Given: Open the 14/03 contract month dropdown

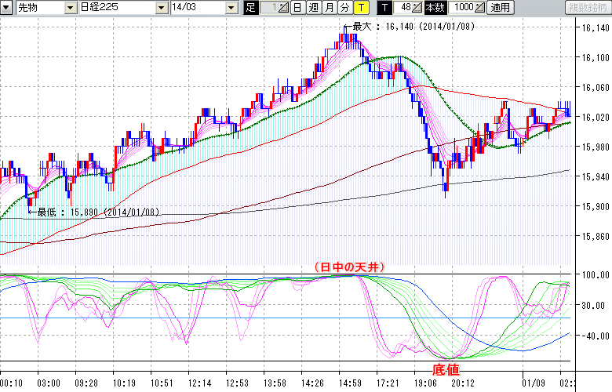Looking at the screenshot, I should click(230, 8).
